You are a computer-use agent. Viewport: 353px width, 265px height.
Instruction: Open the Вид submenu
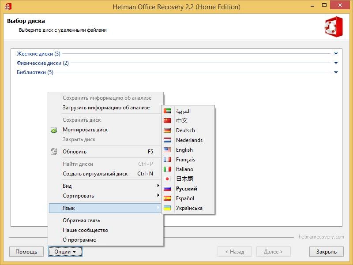click(x=105, y=186)
